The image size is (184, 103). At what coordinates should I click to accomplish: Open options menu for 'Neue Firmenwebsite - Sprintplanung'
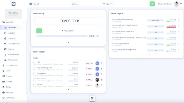[x=179, y=38]
